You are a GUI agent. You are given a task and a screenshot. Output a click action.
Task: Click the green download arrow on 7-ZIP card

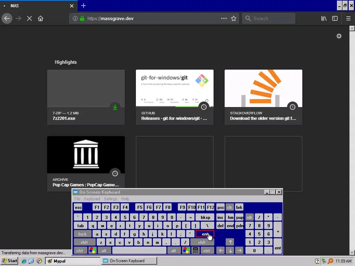point(115,107)
